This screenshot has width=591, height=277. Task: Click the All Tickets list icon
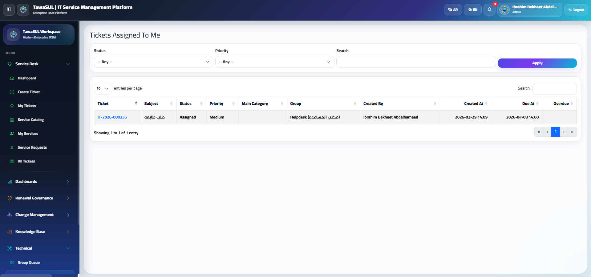point(12,161)
